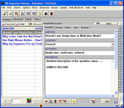Click the list last-page hand icon
This screenshot has height=108, width=124.
40,101
